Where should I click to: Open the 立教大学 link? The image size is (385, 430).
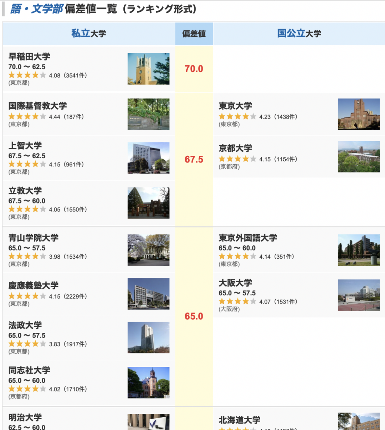click(x=25, y=191)
